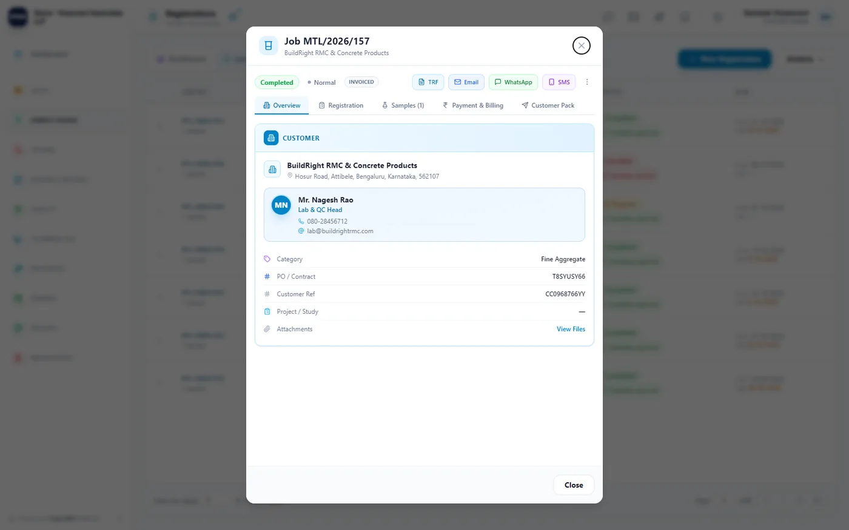
Task: Click the INVOICED status badge
Action: click(x=361, y=82)
